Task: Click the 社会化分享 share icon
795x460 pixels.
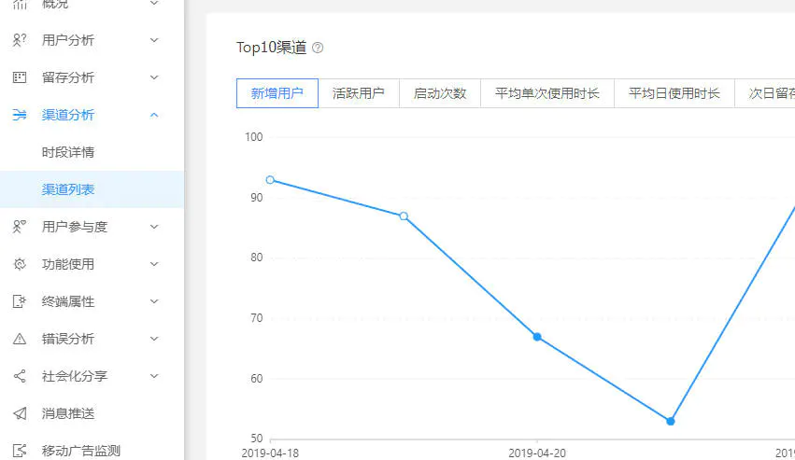Action: pos(20,376)
